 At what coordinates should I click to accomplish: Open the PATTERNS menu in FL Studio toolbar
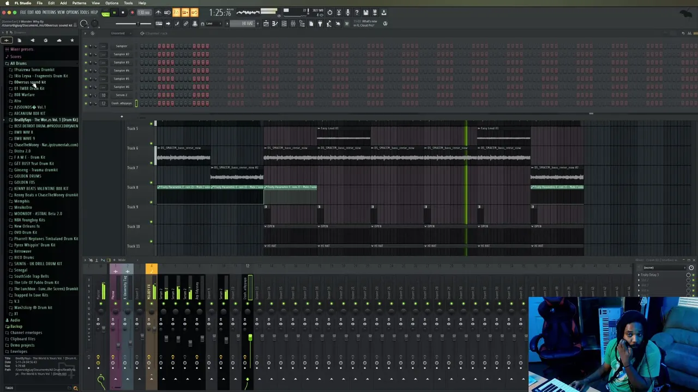49,13
